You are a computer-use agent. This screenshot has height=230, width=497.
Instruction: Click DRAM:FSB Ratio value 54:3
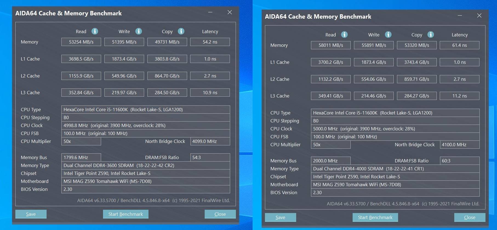pos(210,157)
